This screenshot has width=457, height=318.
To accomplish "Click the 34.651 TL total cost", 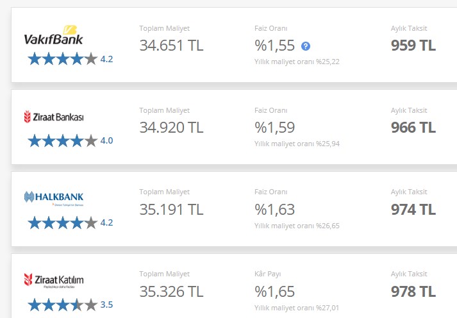I will [x=171, y=46].
